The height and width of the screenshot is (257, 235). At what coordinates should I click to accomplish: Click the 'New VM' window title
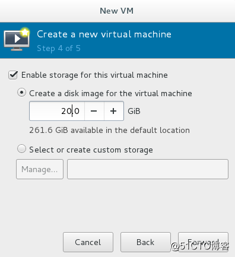(x=117, y=11)
